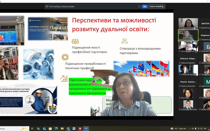Select Наталія's participant tile
This screenshot has width=210, height=131.
coord(204,105)
